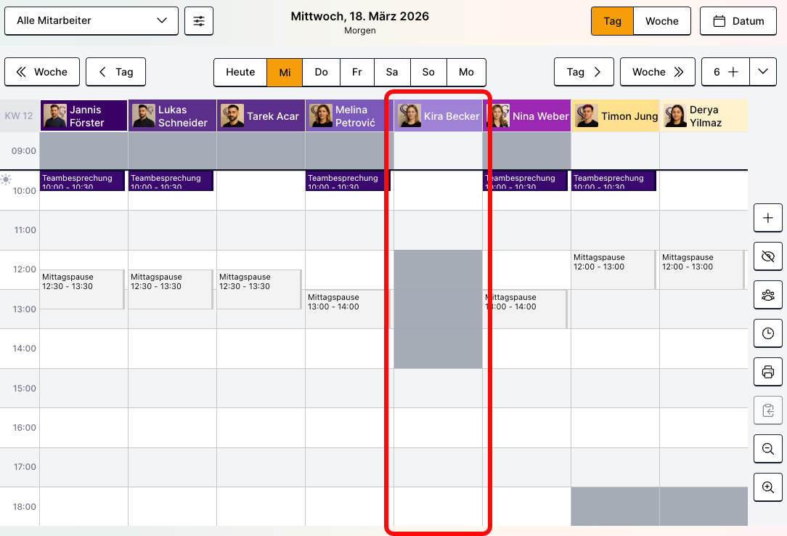Toggle the crossed-out eye visibility icon
This screenshot has width=787, height=536.
[768, 256]
